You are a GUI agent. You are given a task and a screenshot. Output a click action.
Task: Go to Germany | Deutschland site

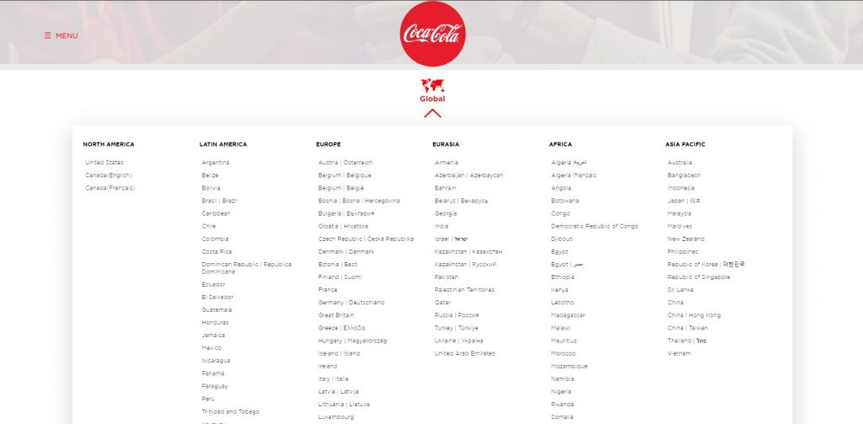(x=351, y=303)
